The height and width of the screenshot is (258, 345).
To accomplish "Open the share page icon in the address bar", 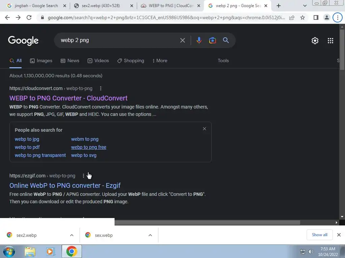I will tap(292, 17).
